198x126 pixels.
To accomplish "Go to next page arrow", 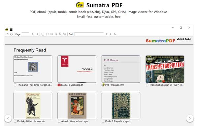I will pyautogui.click(x=37, y=34).
